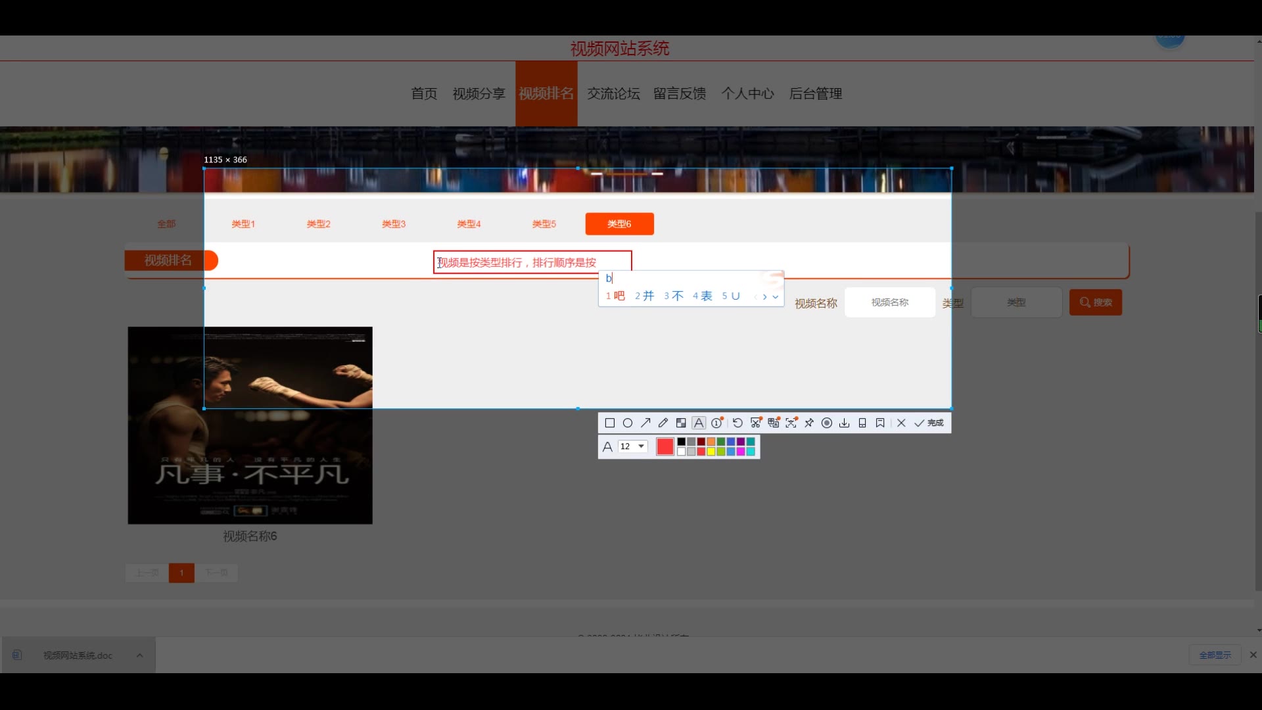Screen dimensions: 1262x710
Task: Choose IME candidate 3 不
Action: (674, 296)
